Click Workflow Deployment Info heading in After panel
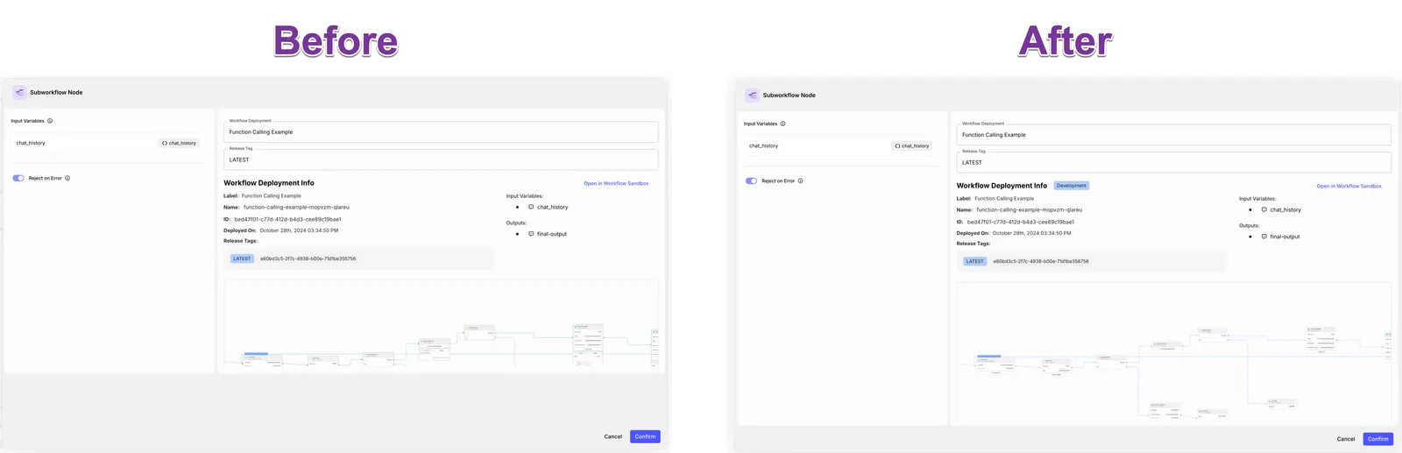 pos(1002,186)
